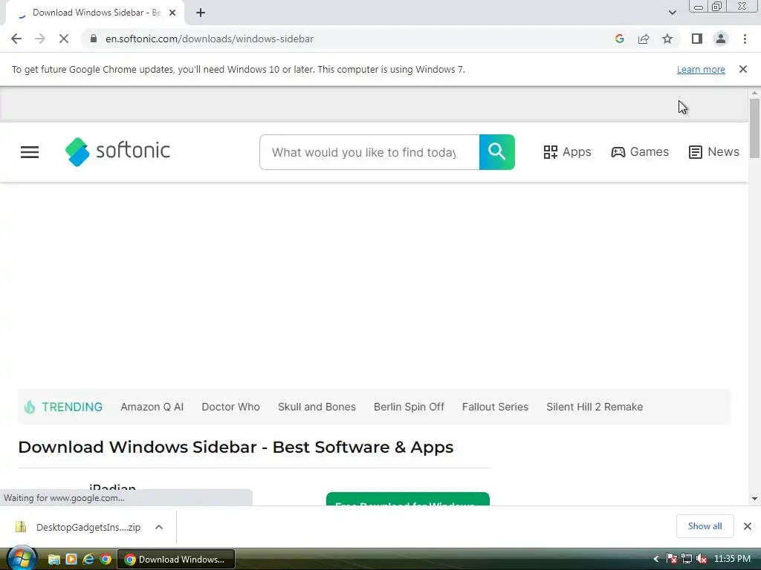The height and width of the screenshot is (570, 761).
Task: Open the News section
Action: coord(714,152)
